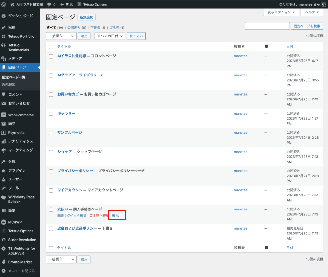Click the Tetsuo Options gear icon in admin bar
Screen dimensions: 328x277
point(79,4)
